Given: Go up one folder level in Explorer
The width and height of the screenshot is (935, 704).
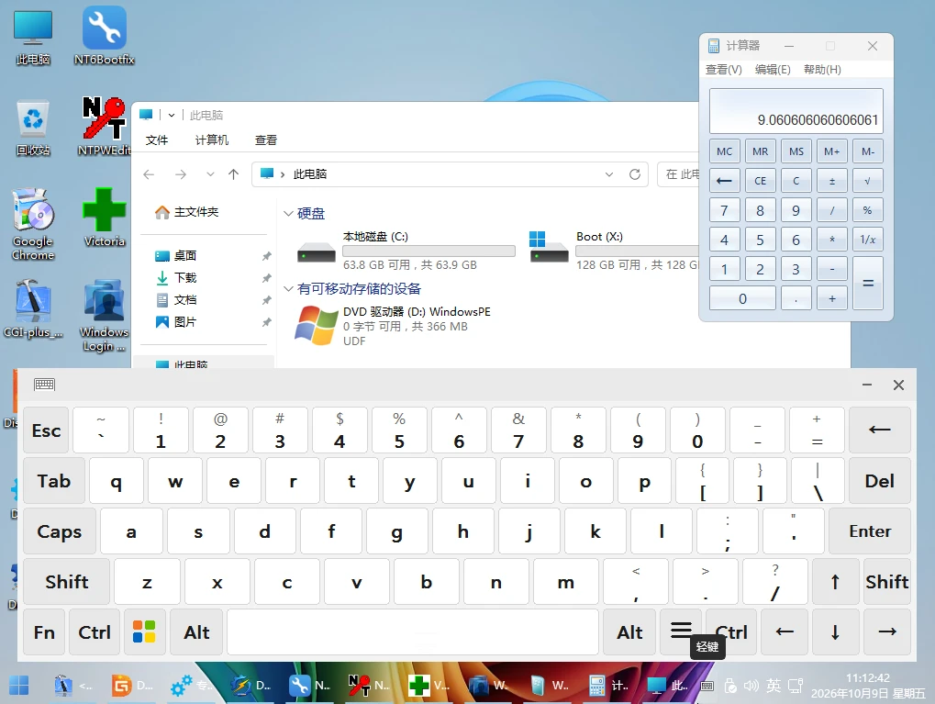Looking at the screenshot, I should pos(233,174).
